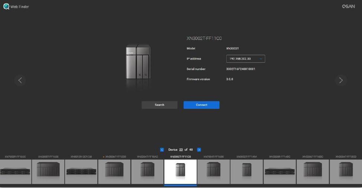Click the blue previous page arrow
This screenshot has width=362, height=188.
click(x=162, y=150)
